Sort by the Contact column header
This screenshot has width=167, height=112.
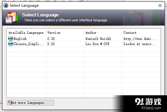tap(141, 33)
